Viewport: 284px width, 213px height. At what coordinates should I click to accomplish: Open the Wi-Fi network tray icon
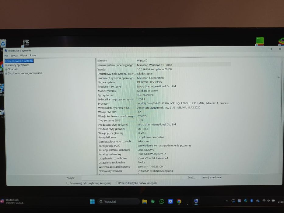click(x=264, y=201)
